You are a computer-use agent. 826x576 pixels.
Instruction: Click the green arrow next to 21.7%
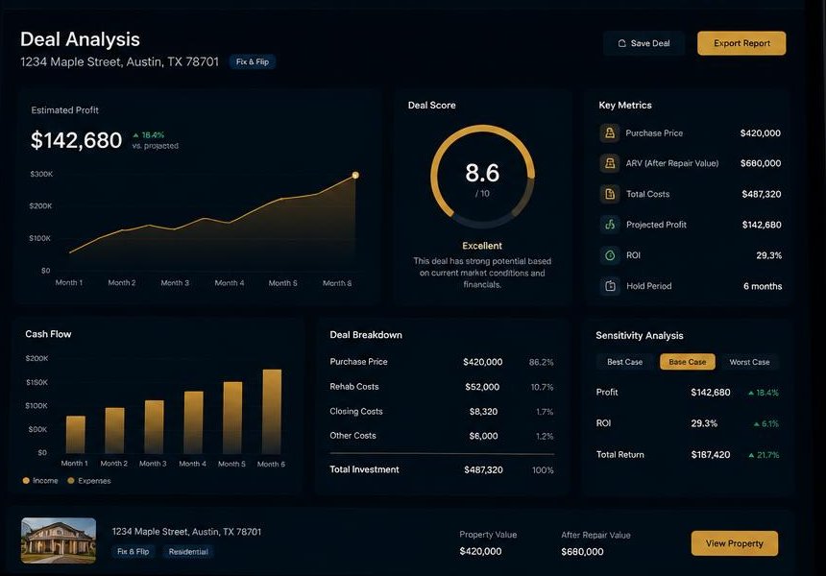pyautogui.click(x=751, y=455)
